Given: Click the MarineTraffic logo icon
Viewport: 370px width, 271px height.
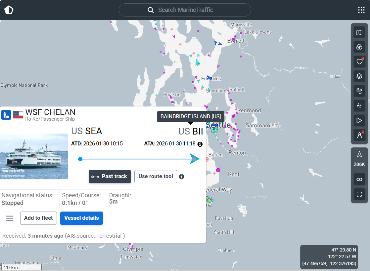Looking at the screenshot, I should 9,10.
